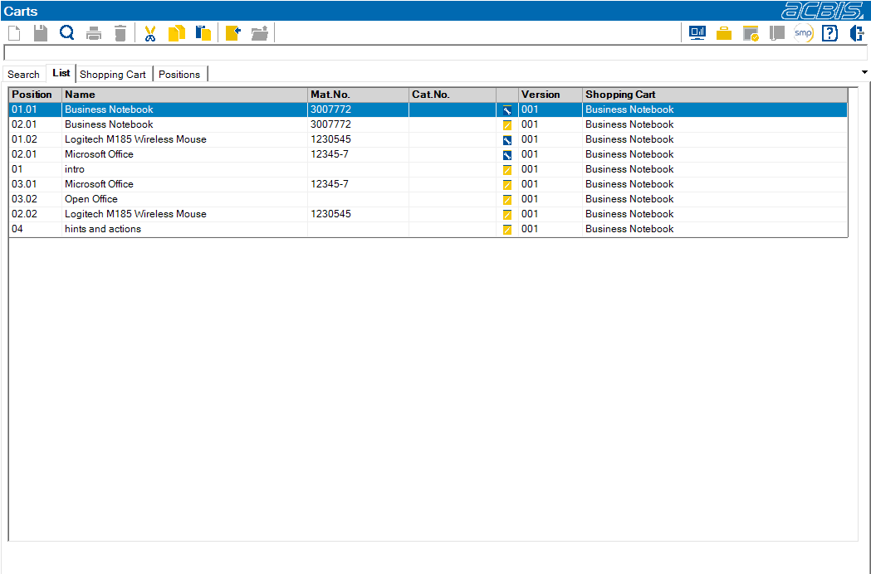Click the Paste clipboard icon
871x574 pixels.
203,33
